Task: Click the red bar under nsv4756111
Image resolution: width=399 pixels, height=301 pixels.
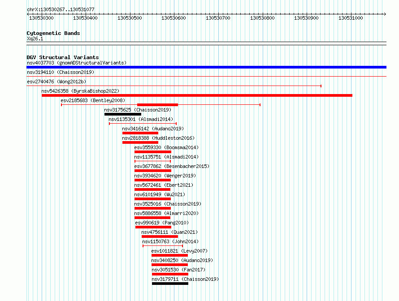Action: coord(160,236)
